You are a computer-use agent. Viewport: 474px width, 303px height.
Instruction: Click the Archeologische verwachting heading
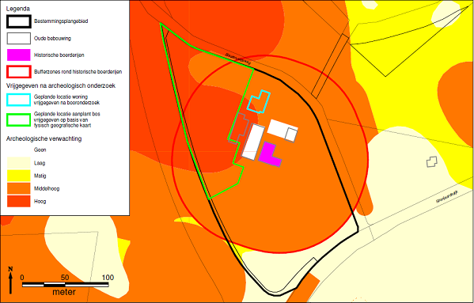click(x=44, y=138)
